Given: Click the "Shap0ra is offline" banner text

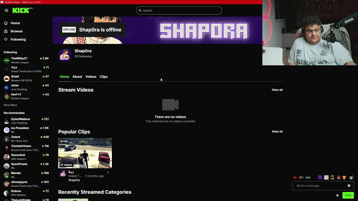Looking at the screenshot, I should point(100,30).
